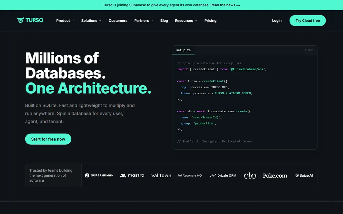The height and width of the screenshot is (214, 343).
Task: Expand the Solutions dropdown menu
Action: (91, 21)
